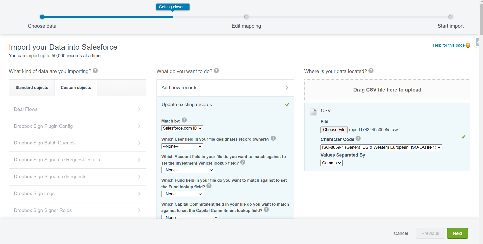Click help icon for record owners question
The height and width of the screenshot is (244, 483).
tap(273, 138)
